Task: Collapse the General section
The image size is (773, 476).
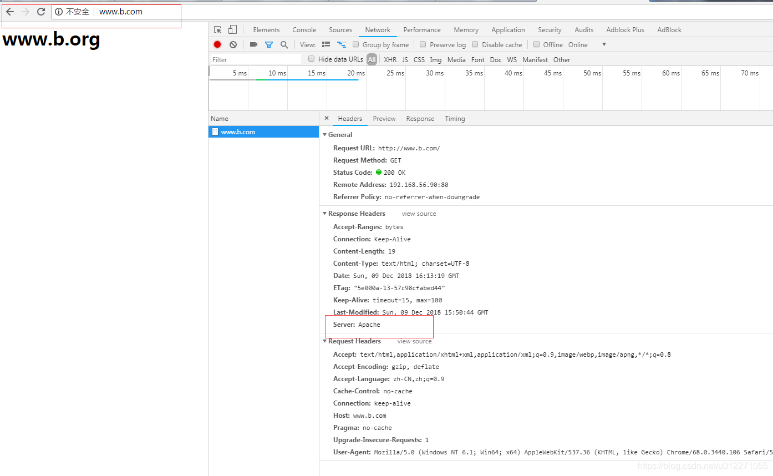Action: (325, 135)
